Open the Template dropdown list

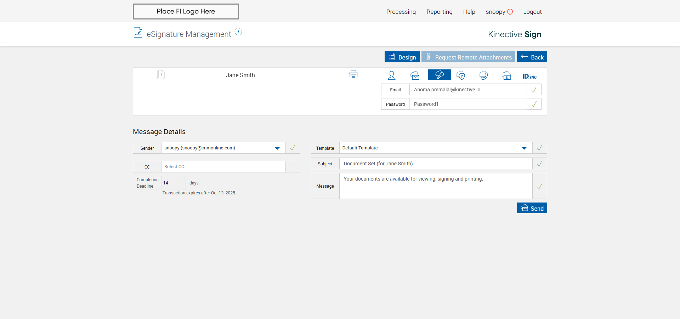tap(524, 148)
